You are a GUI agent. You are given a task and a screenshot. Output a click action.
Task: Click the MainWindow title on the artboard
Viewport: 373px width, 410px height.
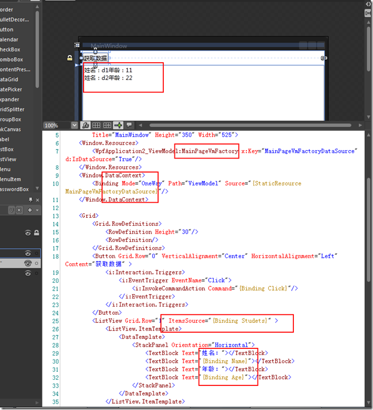[109, 46]
